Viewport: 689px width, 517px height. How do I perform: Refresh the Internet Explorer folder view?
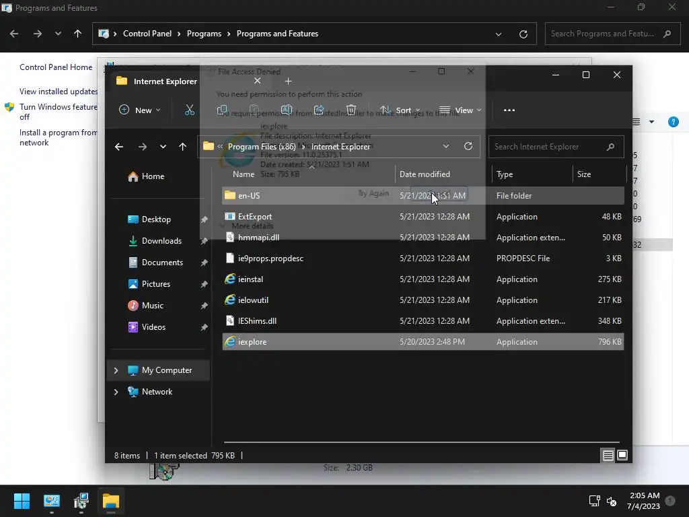coord(468,146)
